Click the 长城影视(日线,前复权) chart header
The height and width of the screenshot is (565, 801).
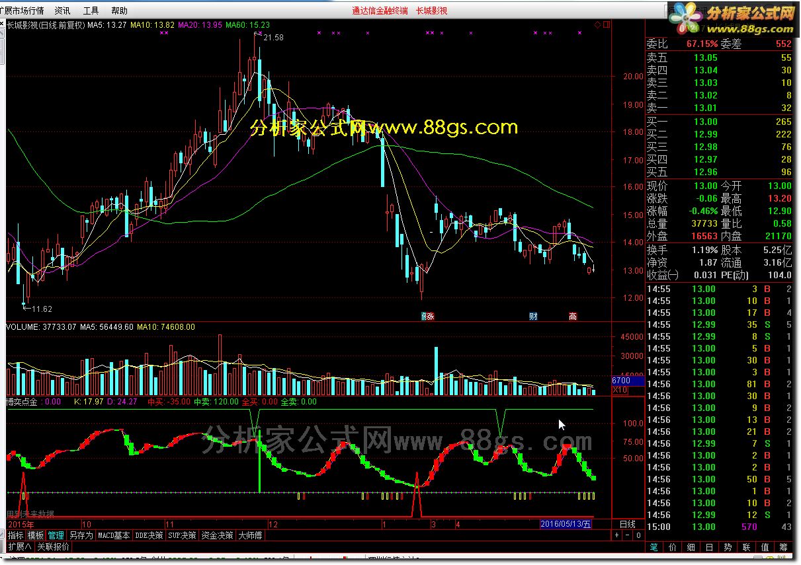(x=46, y=26)
